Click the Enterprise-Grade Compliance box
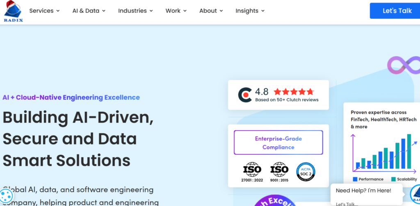This screenshot has height=206, width=420. pos(278,143)
